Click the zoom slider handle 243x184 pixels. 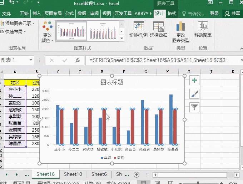coord(198,183)
